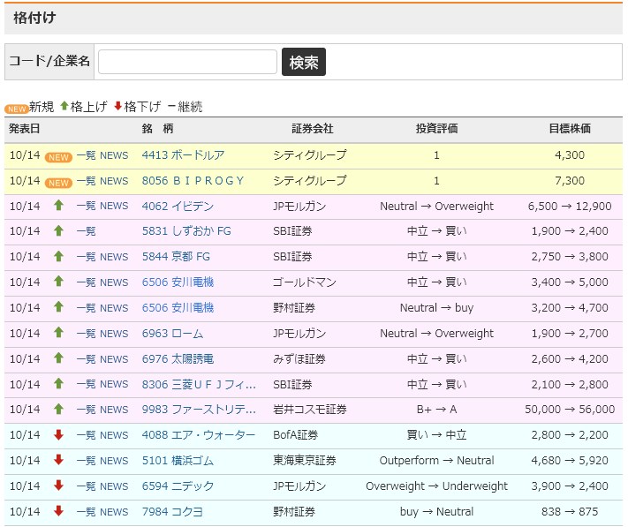The image size is (628, 527).
Task: Open the 6976 太陽誘電 stock page
Action: 178,359
